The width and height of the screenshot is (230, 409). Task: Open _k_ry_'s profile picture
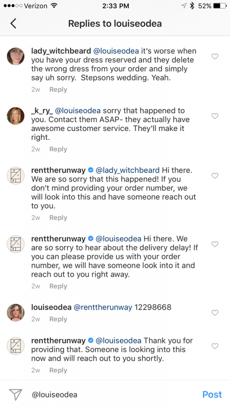click(x=16, y=116)
